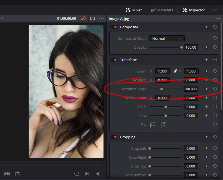Adjust the Rotation Angle slider
This screenshot has width=223, height=180.
(166, 89)
